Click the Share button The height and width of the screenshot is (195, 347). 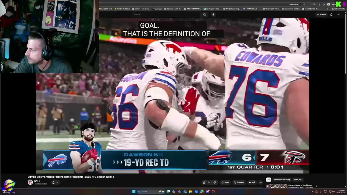click(x=225, y=182)
